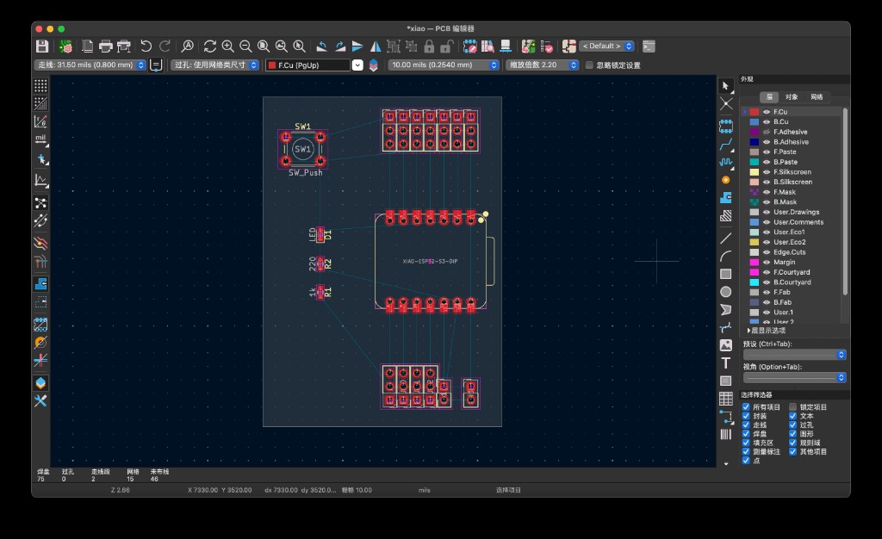Open Design Rules Checker icon
Image resolution: width=882 pixels, height=539 pixels.
(x=546, y=46)
